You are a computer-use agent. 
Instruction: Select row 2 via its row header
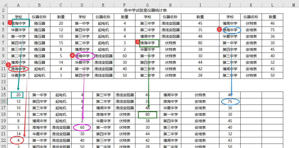pos(4,10)
